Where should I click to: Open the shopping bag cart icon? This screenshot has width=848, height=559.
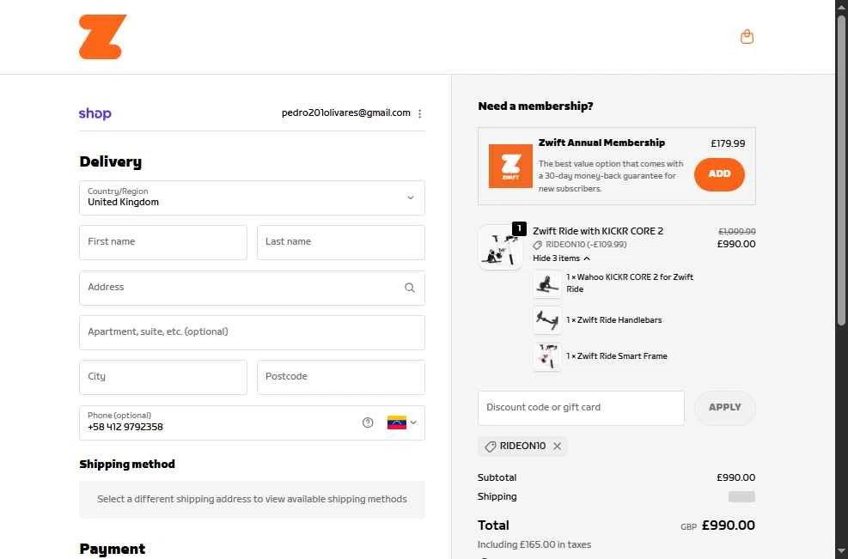click(x=747, y=37)
